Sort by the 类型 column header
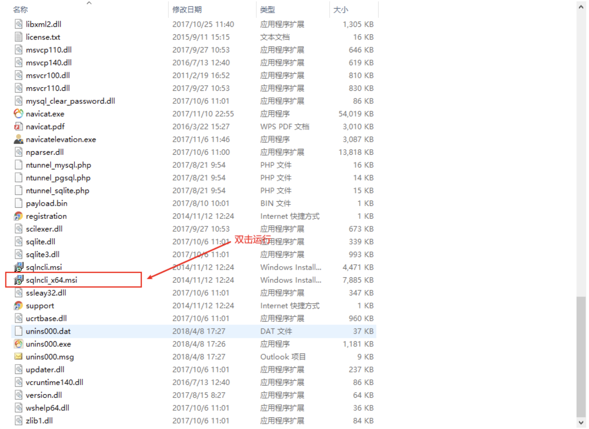This screenshot has height=429, width=589. coord(267,10)
